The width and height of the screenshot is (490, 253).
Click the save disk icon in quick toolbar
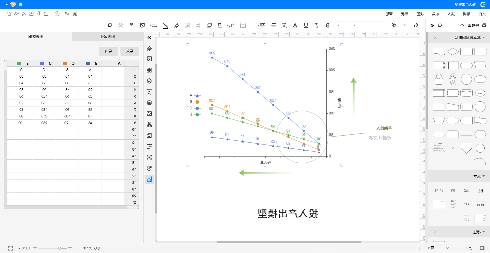tap(46, 14)
